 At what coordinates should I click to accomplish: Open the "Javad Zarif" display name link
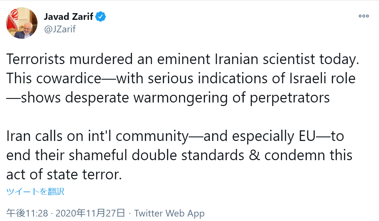pos(68,17)
